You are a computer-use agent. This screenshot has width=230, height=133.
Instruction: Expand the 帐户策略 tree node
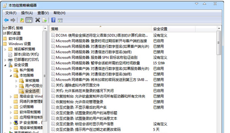(x=11, y=70)
